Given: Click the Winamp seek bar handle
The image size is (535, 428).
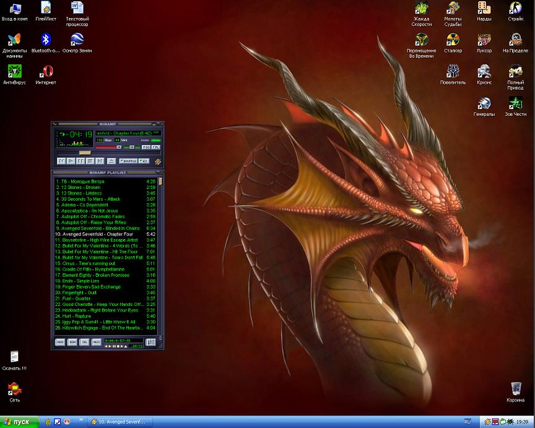Looking at the screenshot, I should click(85, 152).
